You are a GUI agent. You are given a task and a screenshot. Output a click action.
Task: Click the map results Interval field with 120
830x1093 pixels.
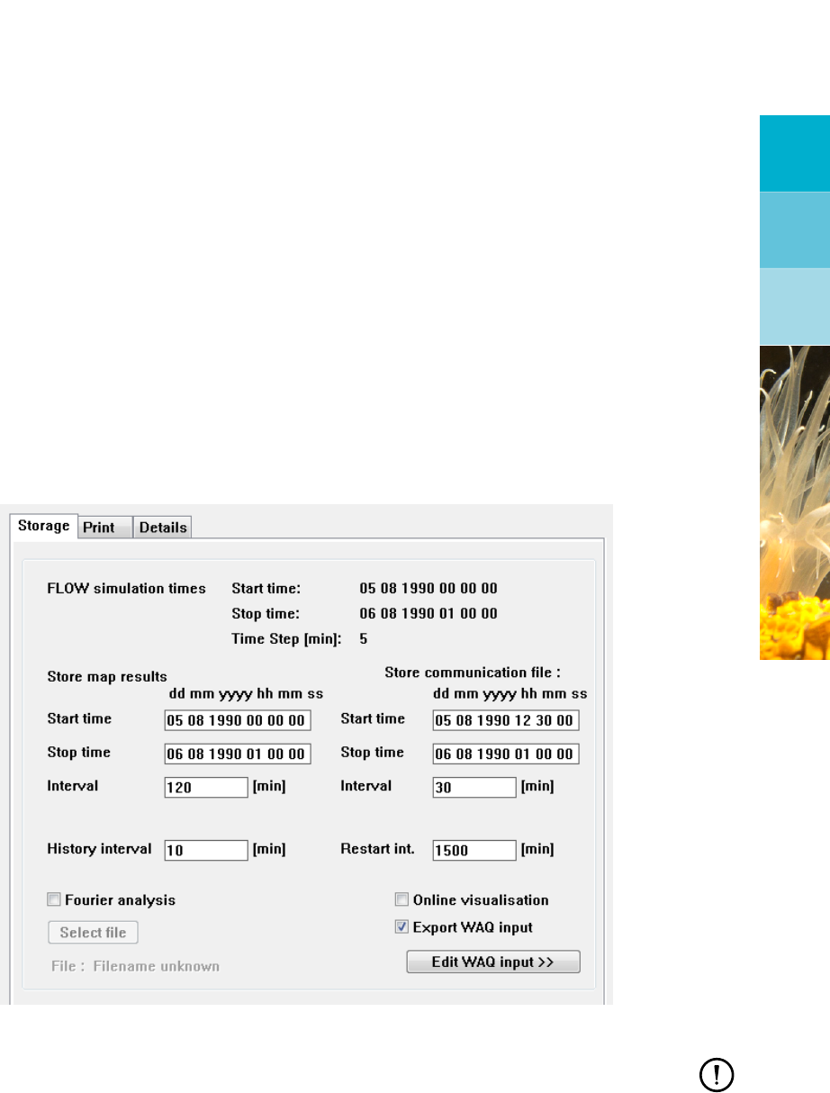click(206, 787)
